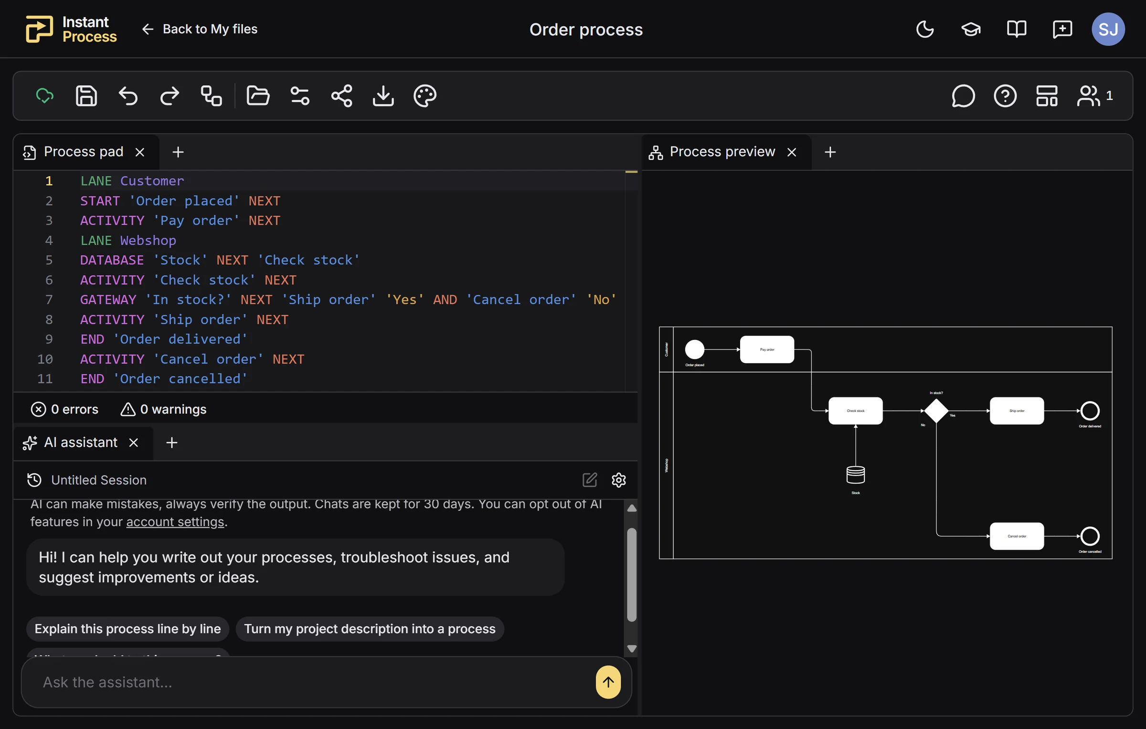
Task: Close the Process pad tab
Action: 140,152
